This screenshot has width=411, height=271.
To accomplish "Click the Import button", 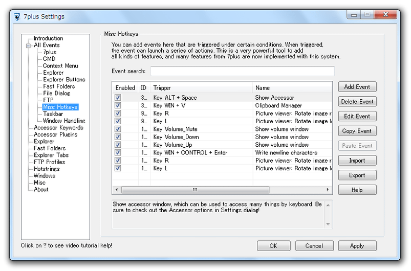I will click(x=357, y=161).
